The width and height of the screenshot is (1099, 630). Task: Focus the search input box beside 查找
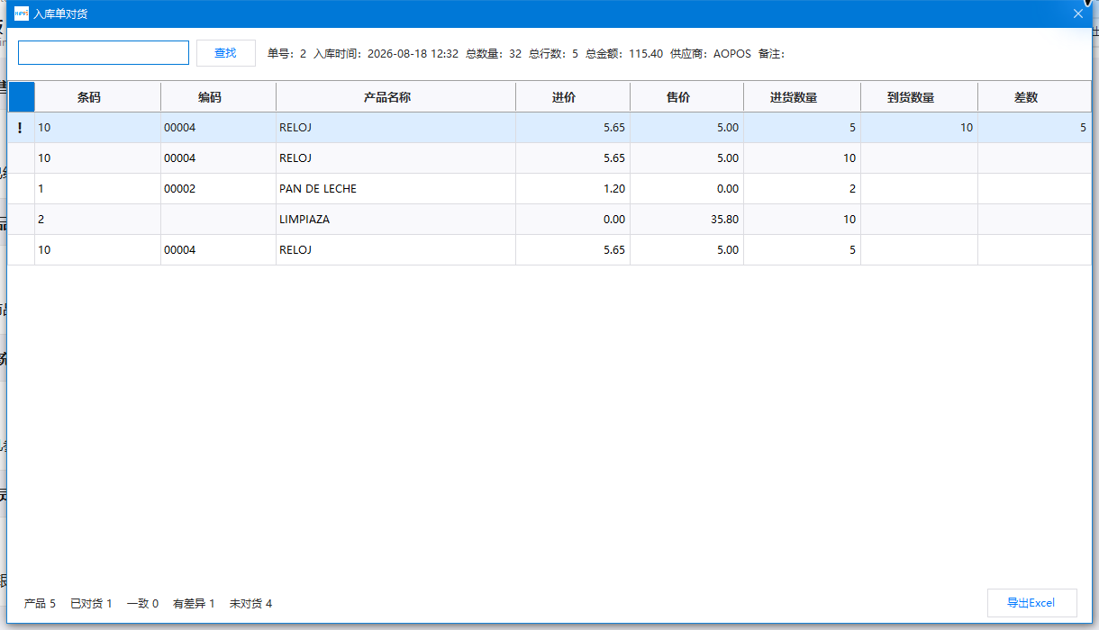coord(104,52)
